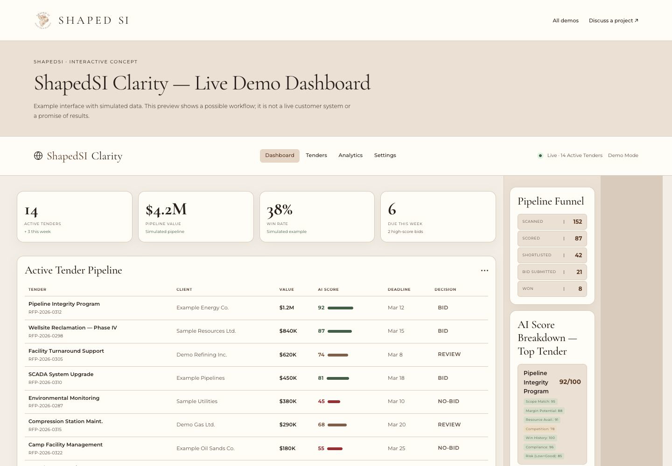Click the DEADLINE column header
Image resolution: width=672 pixels, height=466 pixels.
399,289
